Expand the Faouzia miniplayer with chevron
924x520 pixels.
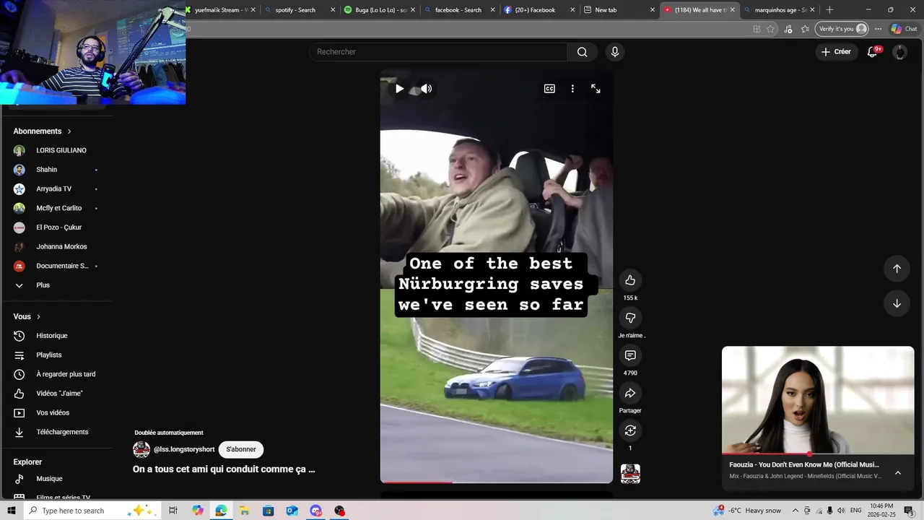(898, 473)
